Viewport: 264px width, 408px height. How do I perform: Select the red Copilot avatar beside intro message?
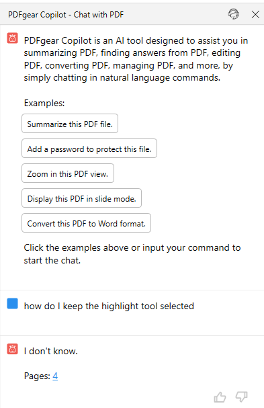coord(12,38)
